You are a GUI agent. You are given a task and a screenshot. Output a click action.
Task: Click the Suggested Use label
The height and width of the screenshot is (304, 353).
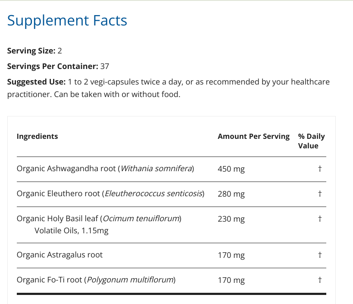36,82
